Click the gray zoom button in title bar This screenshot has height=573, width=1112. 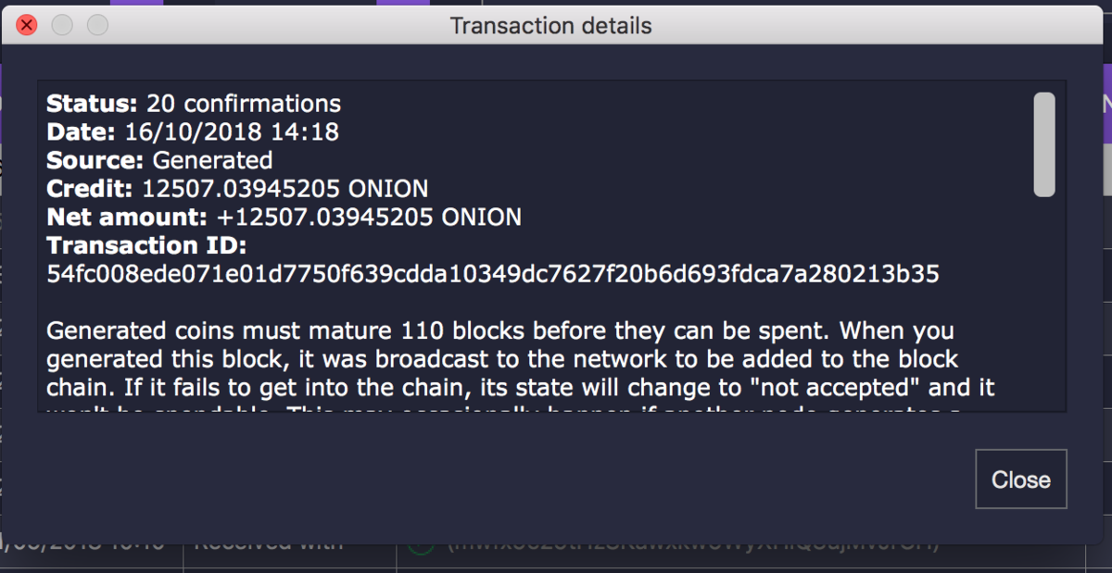pos(97,25)
